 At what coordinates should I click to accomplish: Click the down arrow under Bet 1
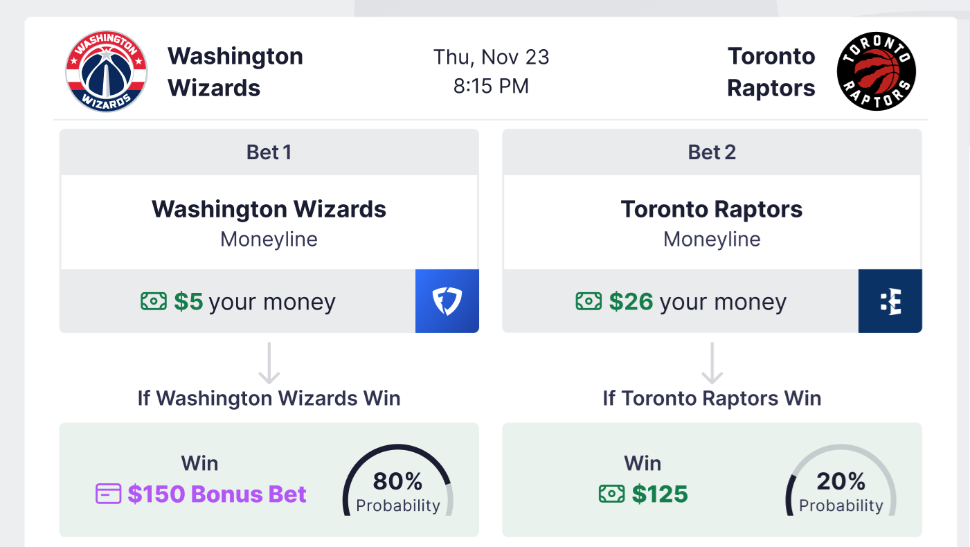[x=269, y=363]
